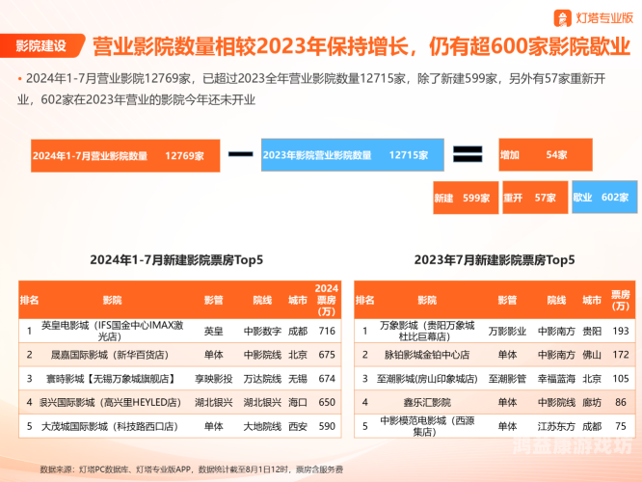Screen dimensions: 642x482
Task: Click the 西安 city cell
Action: tap(298, 426)
